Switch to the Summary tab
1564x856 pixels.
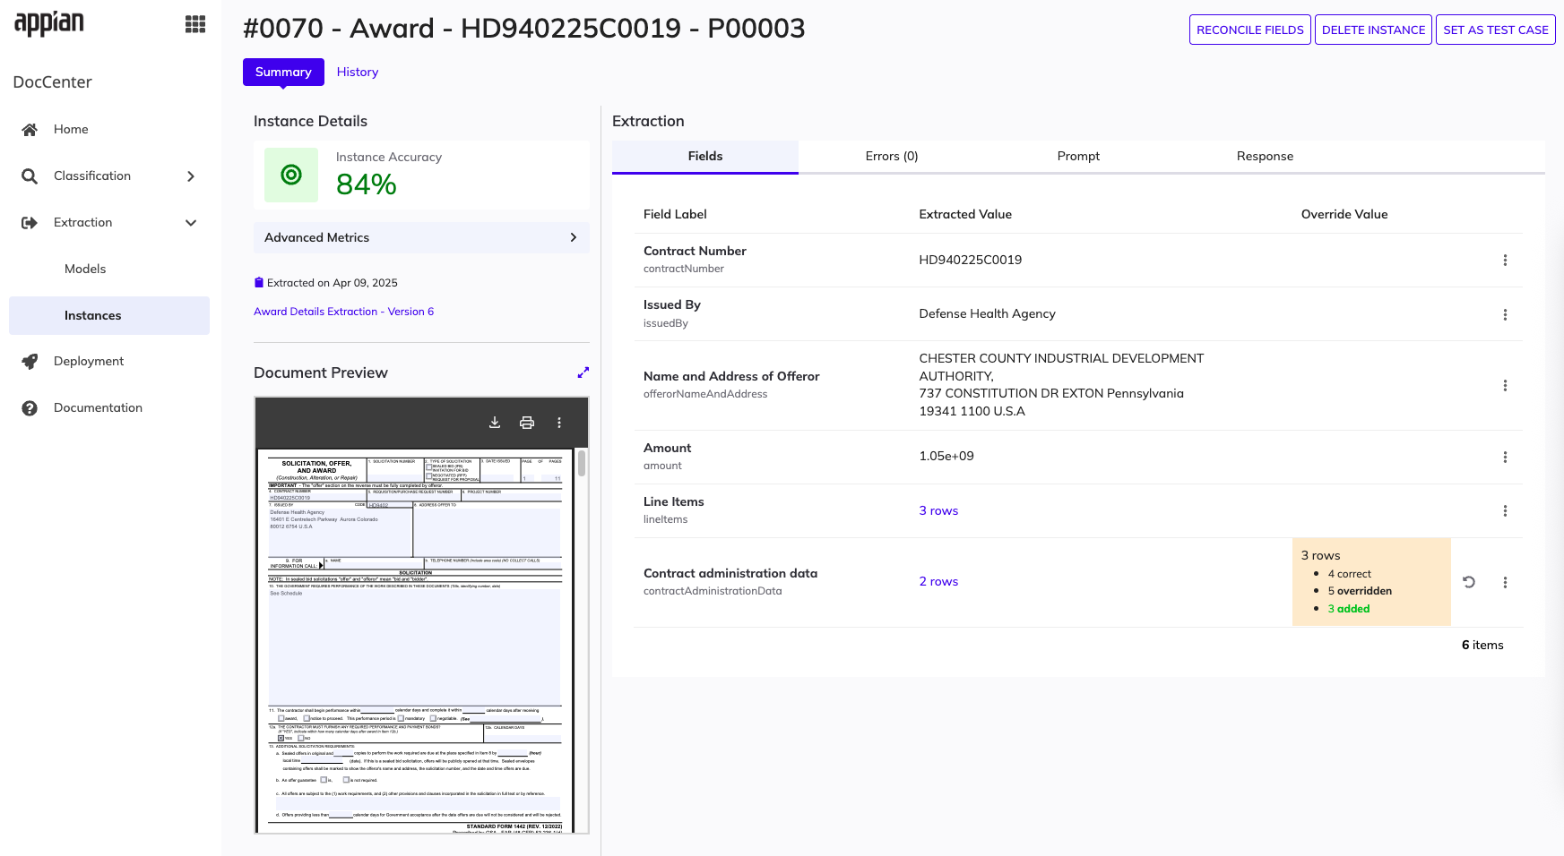283,73
